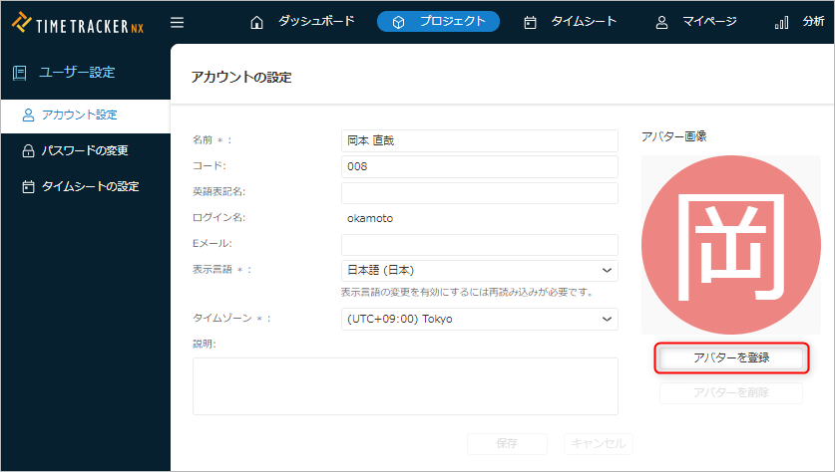This screenshot has height=472, width=835.
Task: Click the Analysis bar chart icon
Action: tap(781, 22)
